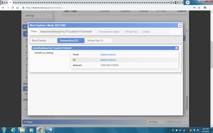This screenshot has height=133, width=213.
Task: Click the 1000.000 STEEM amount value
Action: (109, 65)
